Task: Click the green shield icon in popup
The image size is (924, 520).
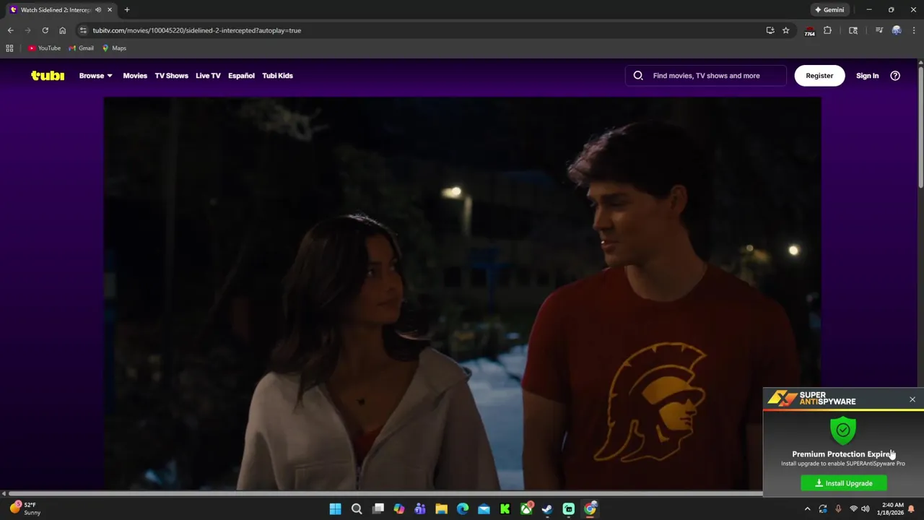Action: coord(843,430)
